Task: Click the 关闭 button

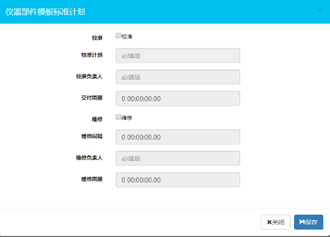Action: 276,222
